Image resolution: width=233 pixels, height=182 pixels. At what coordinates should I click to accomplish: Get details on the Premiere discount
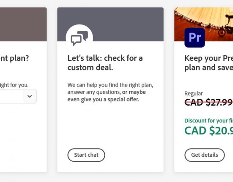(x=205, y=155)
